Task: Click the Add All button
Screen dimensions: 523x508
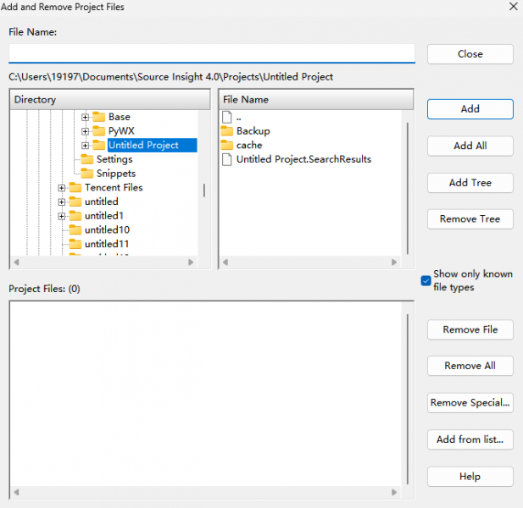Action: coord(470,146)
